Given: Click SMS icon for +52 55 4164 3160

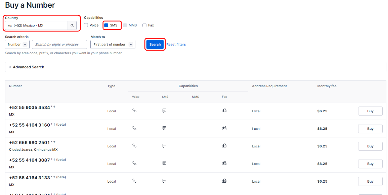Looking at the screenshot, I should [165, 128].
